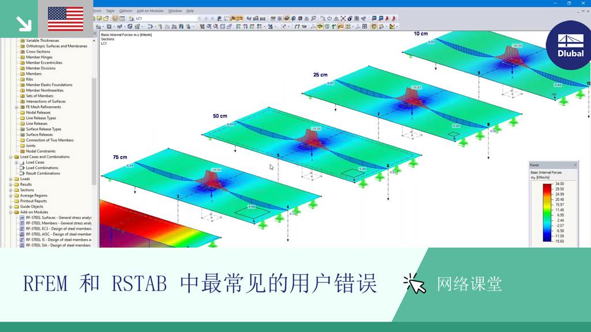Select the view in Y direction icon

tap(245, 27)
